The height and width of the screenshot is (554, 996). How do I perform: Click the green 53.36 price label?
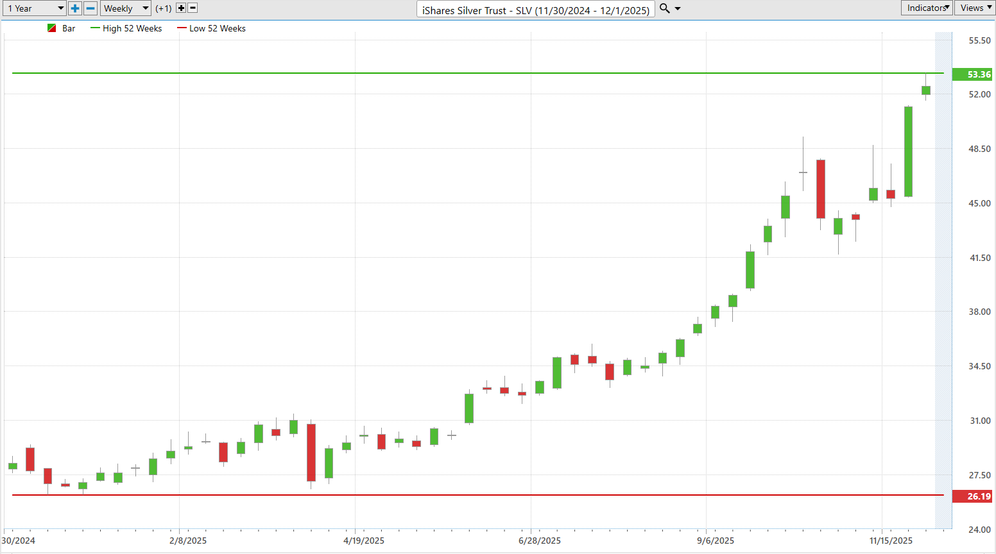coord(972,74)
